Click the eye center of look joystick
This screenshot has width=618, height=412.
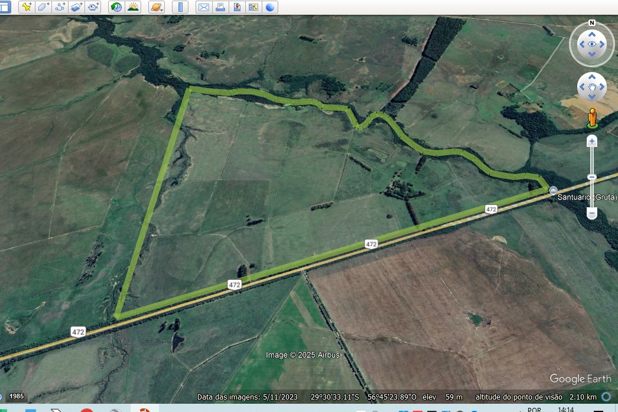click(591, 44)
